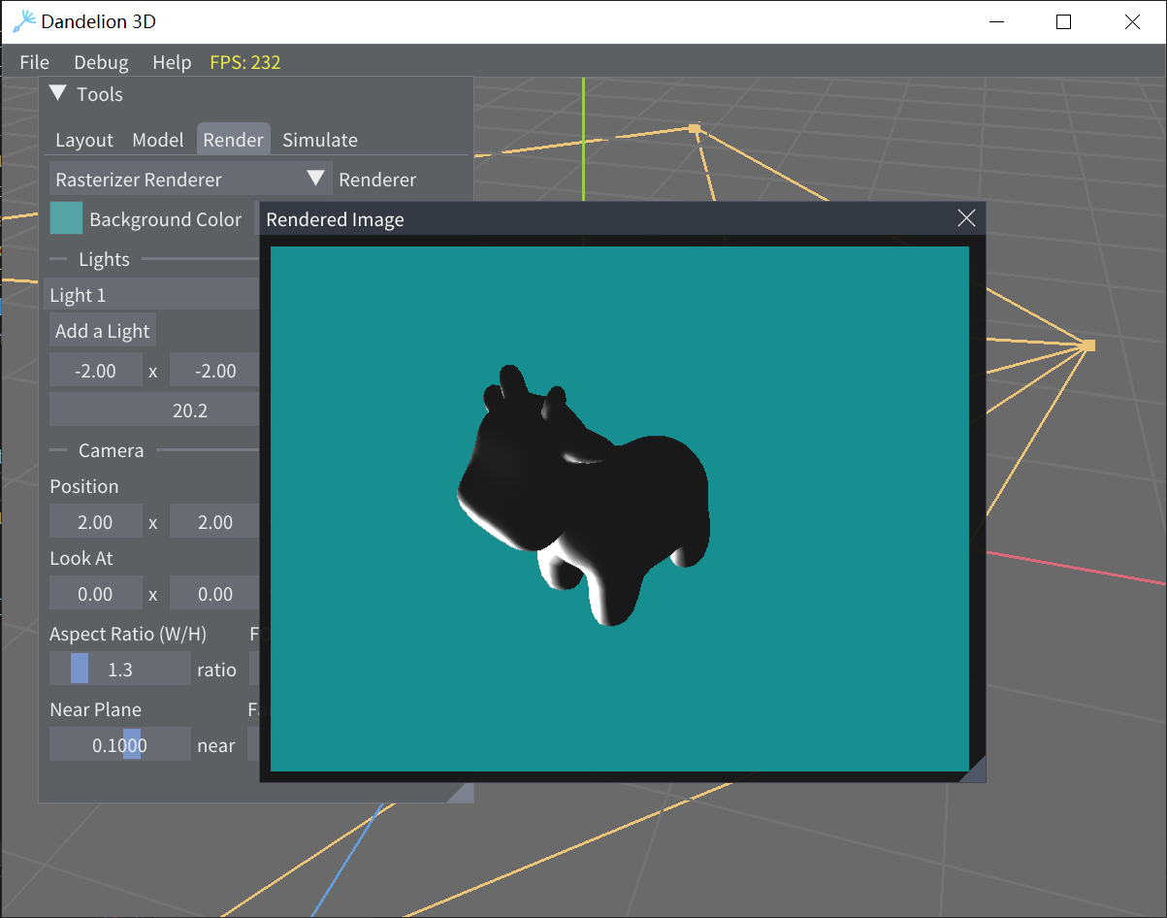Expand the Light 1 section

click(153, 295)
